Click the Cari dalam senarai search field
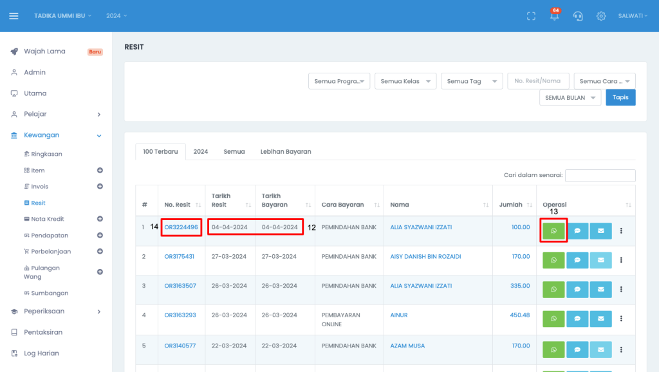The width and height of the screenshot is (659, 372). click(600, 175)
